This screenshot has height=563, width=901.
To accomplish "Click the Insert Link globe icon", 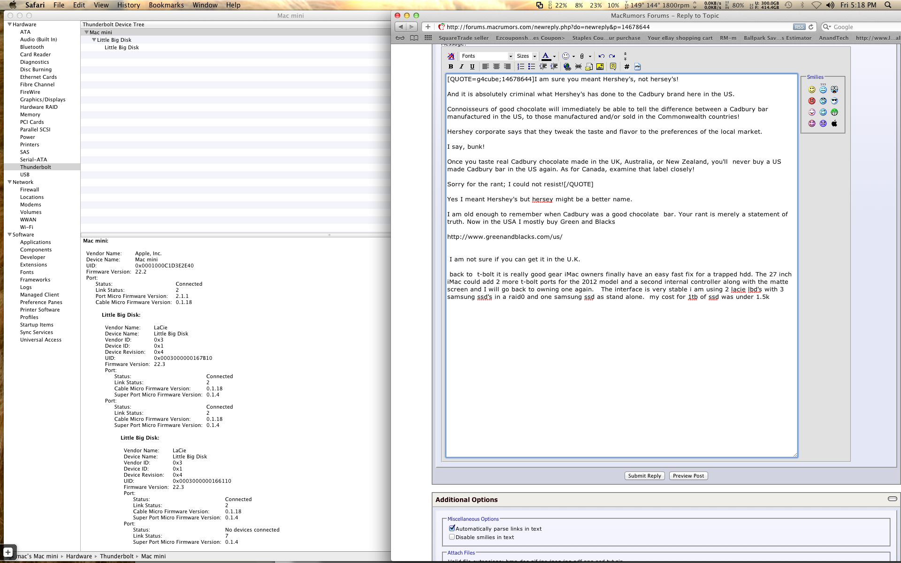I will [567, 67].
